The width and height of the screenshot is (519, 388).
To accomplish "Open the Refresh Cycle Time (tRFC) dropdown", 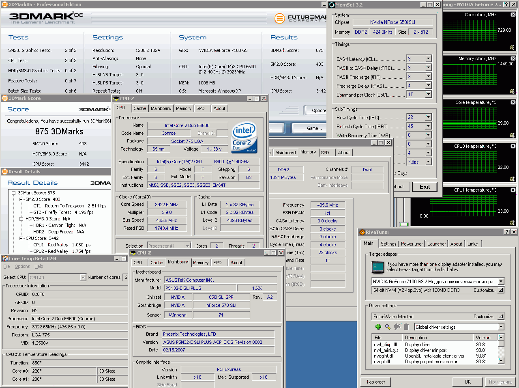I will pos(428,126).
